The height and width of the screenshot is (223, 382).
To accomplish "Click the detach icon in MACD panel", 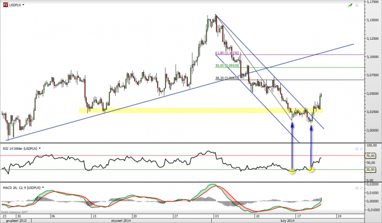I will pos(357,188).
